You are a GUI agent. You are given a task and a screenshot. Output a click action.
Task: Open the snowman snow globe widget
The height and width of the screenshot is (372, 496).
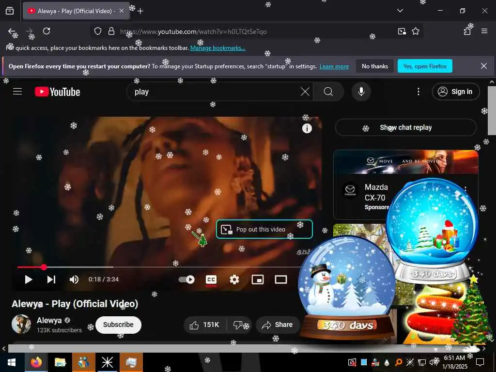tap(347, 289)
